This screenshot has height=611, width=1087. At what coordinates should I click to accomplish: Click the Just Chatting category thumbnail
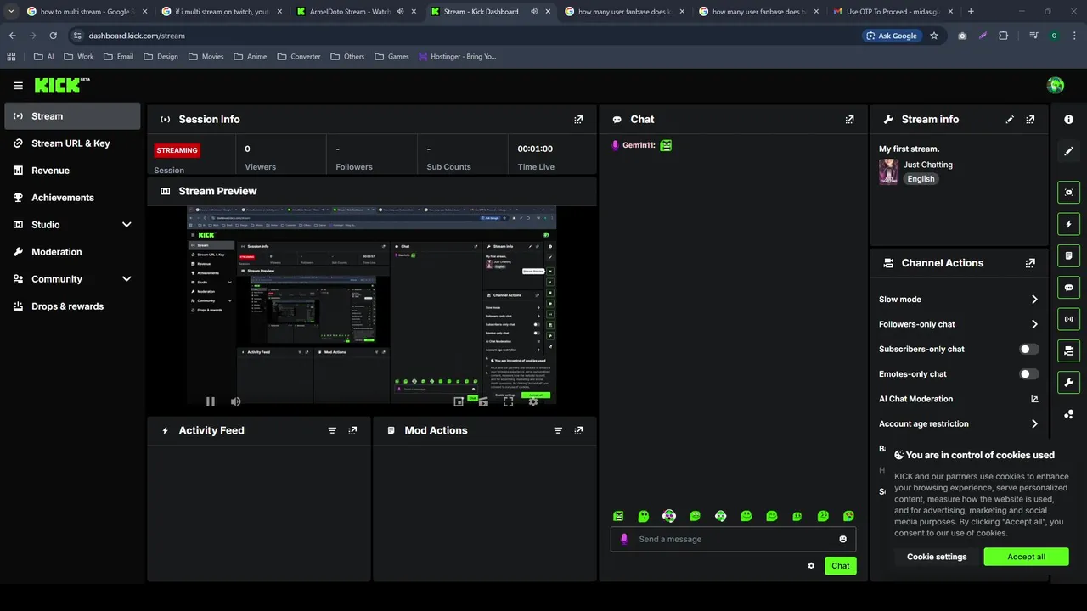888,171
